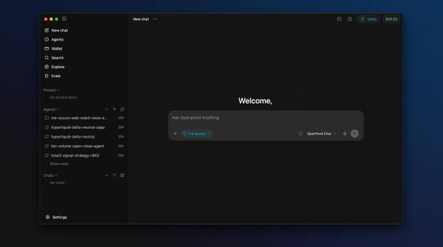Create new chat from Chats section icon
Image resolution: width=443 pixels, height=247 pixels.
(122, 175)
